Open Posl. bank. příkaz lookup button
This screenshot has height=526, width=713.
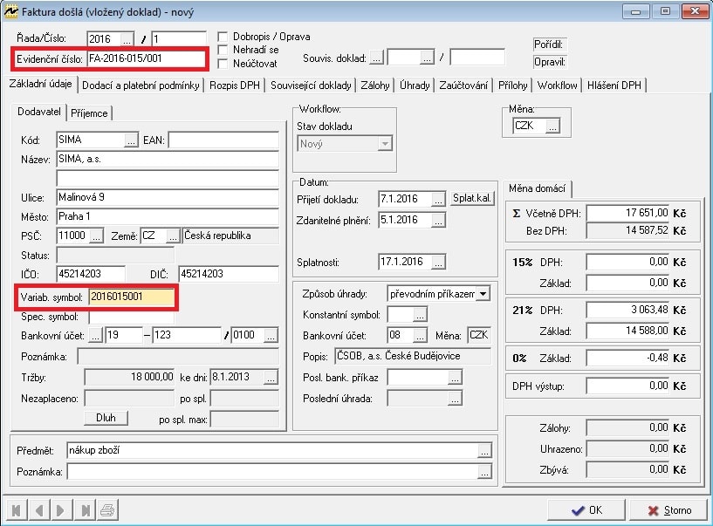(x=455, y=378)
